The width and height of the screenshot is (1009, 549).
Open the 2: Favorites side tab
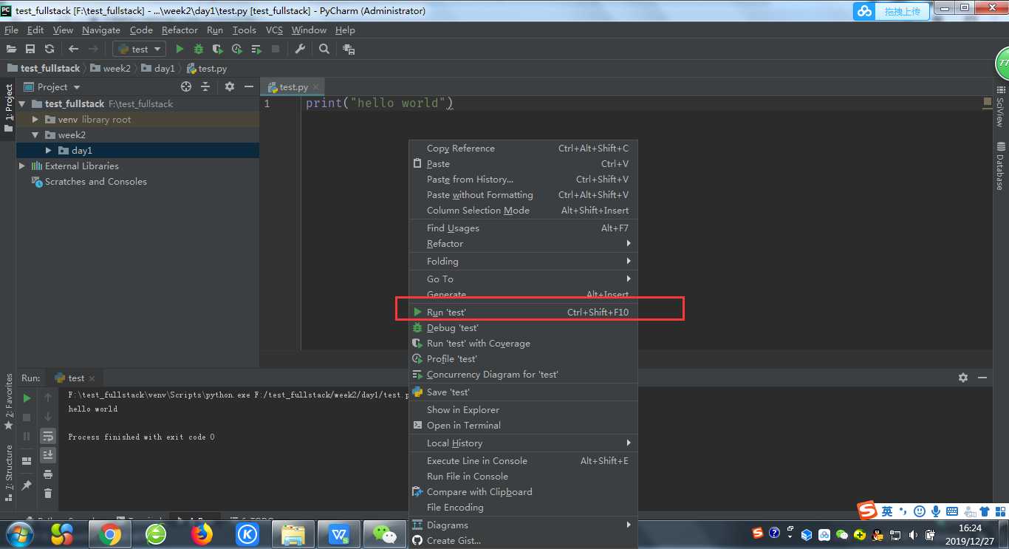8,402
